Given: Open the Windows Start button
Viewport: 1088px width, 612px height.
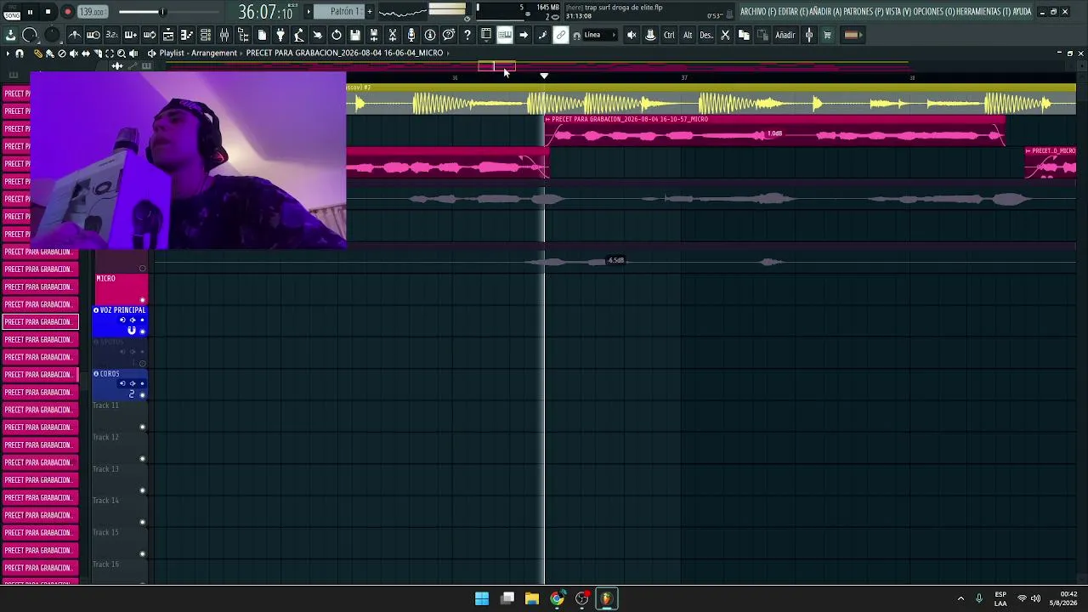Looking at the screenshot, I should coord(482,598).
